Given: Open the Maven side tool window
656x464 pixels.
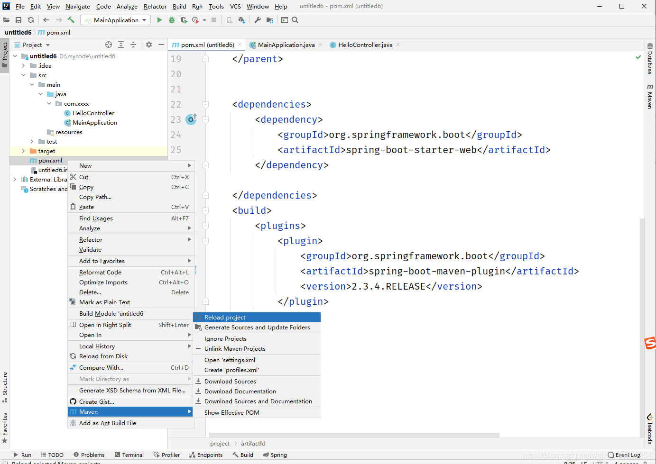Looking at the screenshot, I should point(650,96).
